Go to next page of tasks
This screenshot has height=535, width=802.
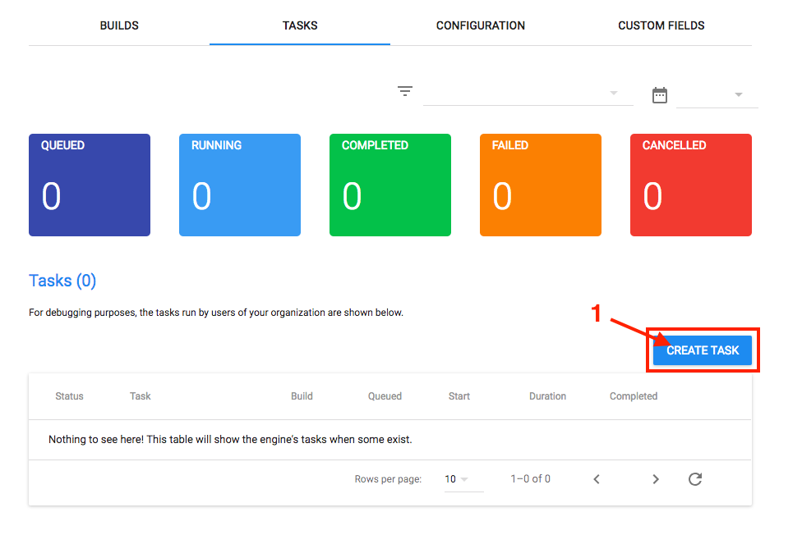(656, 479)
